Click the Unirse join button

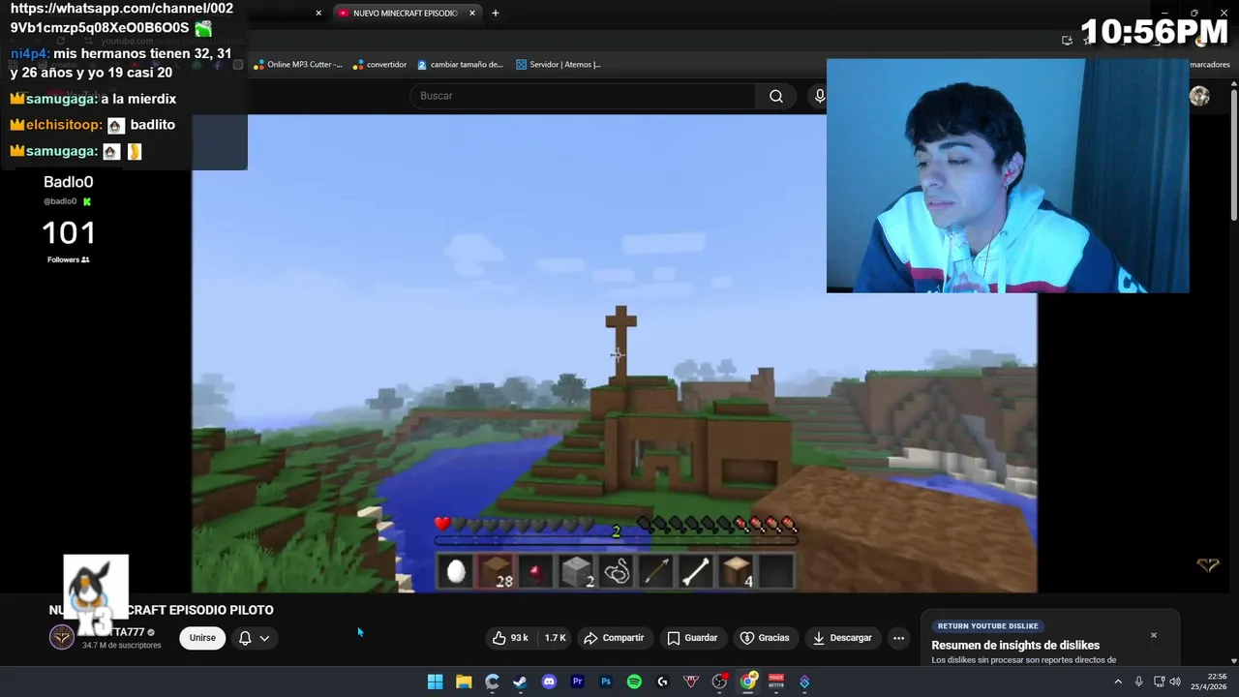click(x=202, y=638)
